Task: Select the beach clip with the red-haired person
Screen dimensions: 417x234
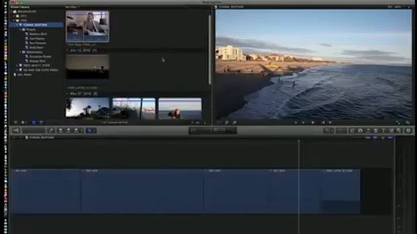Action: [x=180, y=109]
